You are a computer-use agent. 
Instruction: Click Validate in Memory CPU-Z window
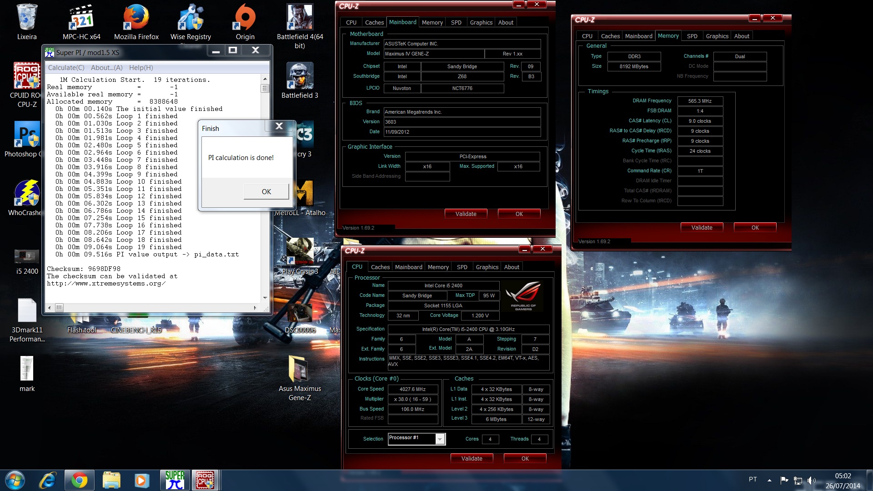[x=702, y=227]
